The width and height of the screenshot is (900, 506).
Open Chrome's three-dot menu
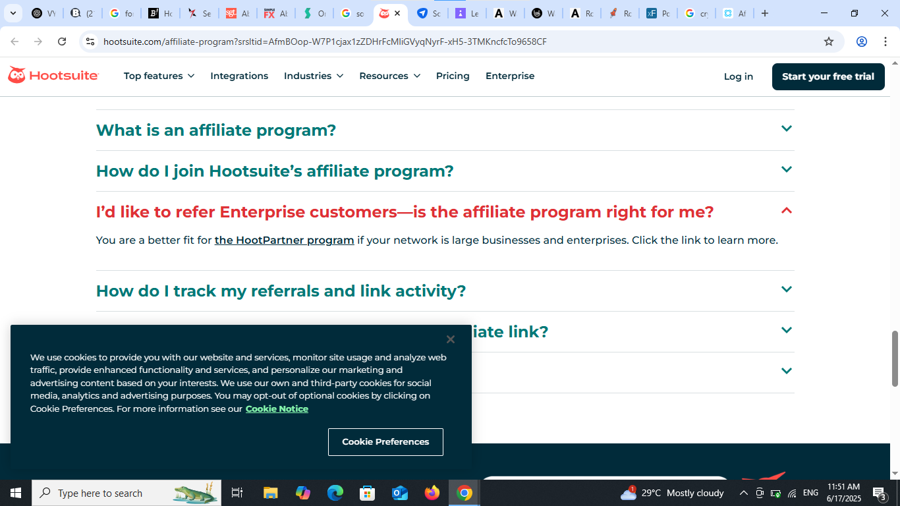click(x=885, y=42)
